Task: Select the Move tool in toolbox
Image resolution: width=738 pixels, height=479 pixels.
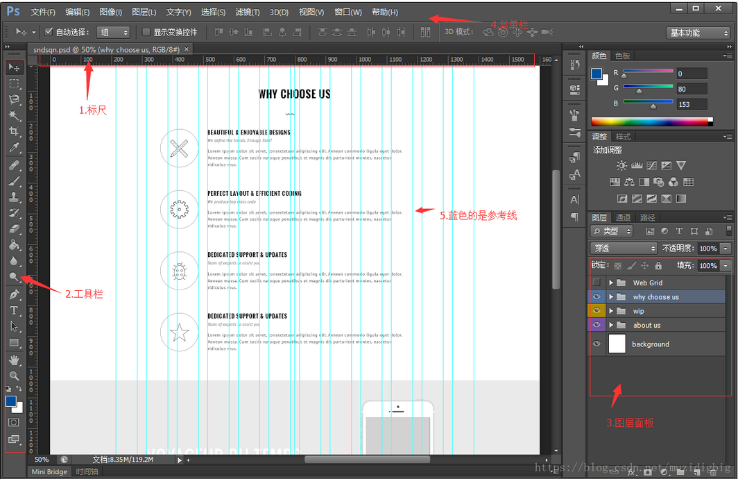Action: [x=14, y=68]
